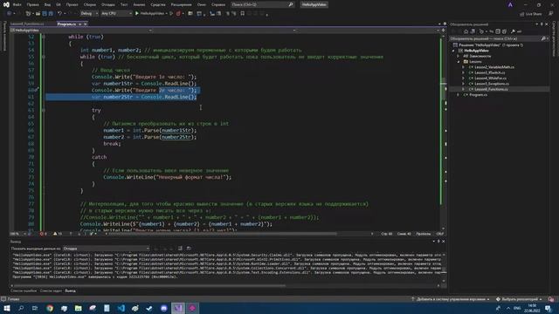
Task: Click Undo toolbar icon
Action: point(59,14)
